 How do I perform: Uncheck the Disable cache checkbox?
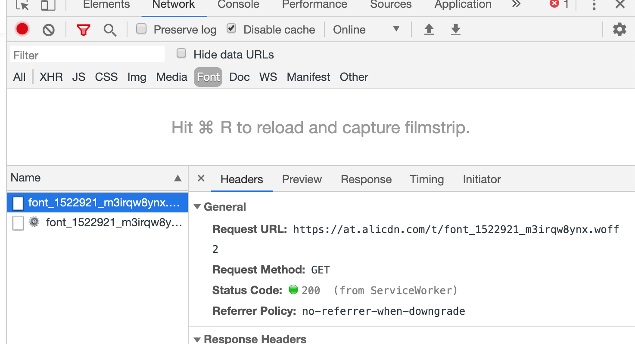[231, 29]
